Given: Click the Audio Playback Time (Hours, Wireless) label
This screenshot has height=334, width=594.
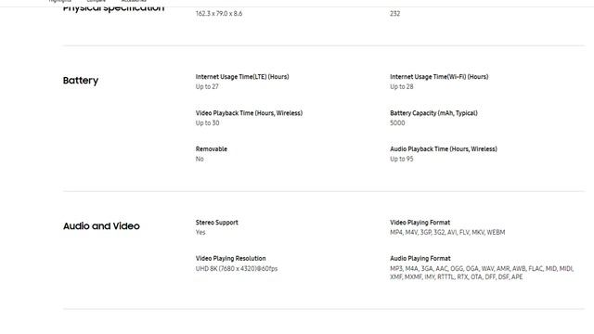Looking at the screenshot, I should pyautogui.click(x=444, y=149).
